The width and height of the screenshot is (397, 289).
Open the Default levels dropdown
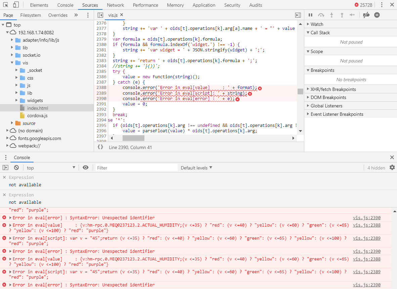click(x=196, y=168)
